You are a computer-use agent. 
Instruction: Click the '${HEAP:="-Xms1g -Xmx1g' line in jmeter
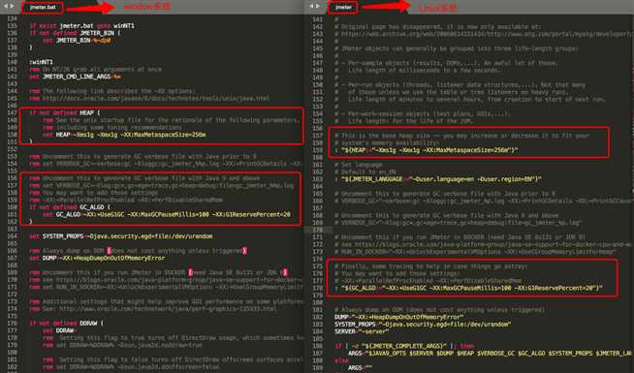coord(427,150)
